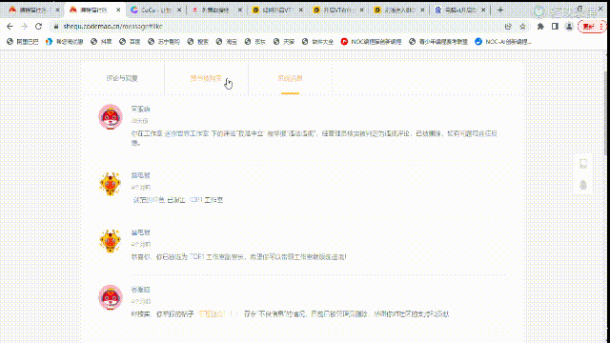Screen dimensions: 610x343
Task: Open the 淘宝 bookmark
Action: pyautogui.click(x=227, y=42)
